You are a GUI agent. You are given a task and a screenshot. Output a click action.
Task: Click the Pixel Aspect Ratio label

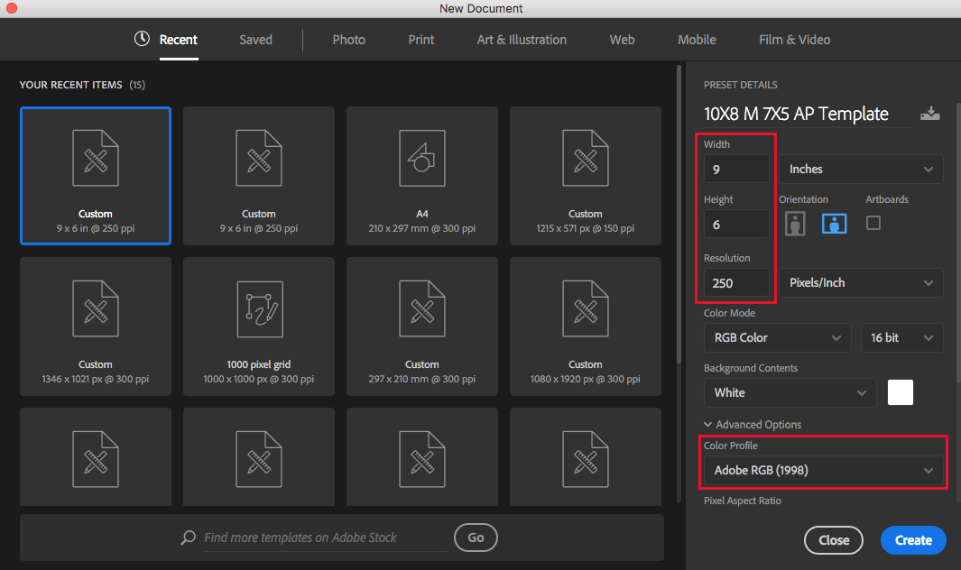point(743,501)
